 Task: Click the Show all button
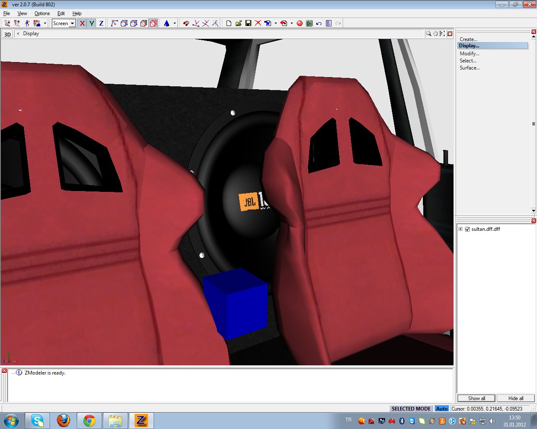coord(476,398)
